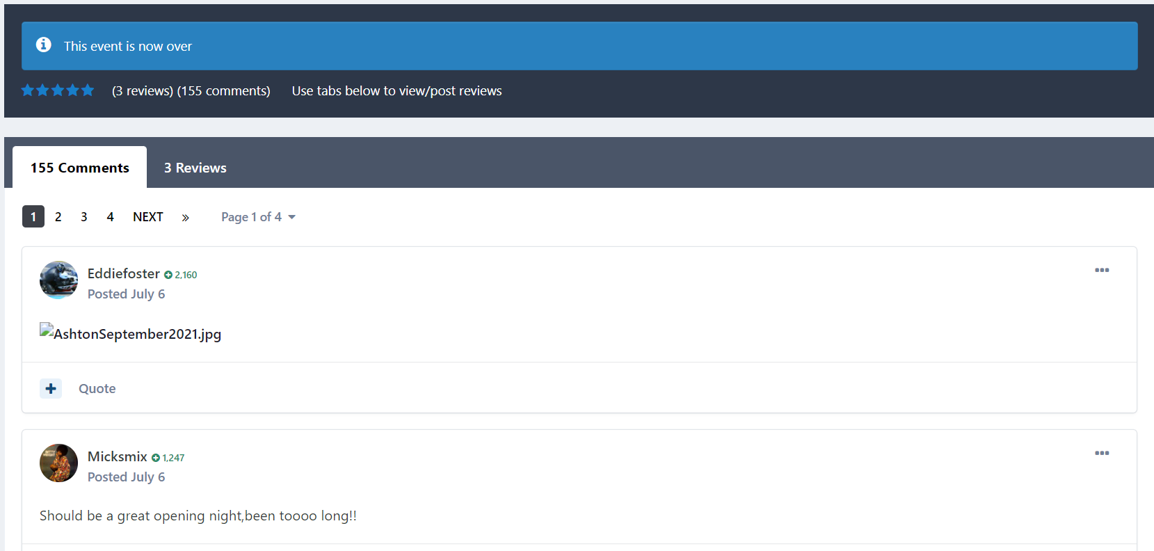Click Micksmix's Posted July 6 timestamp

127,477
